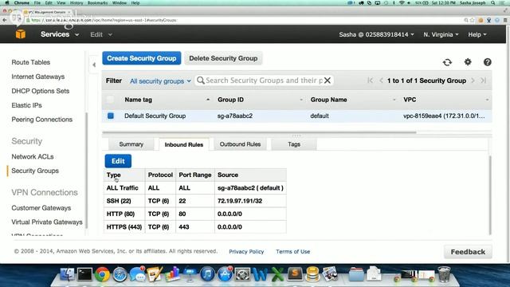This screenshot has width=510, height=287.
Task: Open Google Chrome from the dock
Action: pos(102,274)
